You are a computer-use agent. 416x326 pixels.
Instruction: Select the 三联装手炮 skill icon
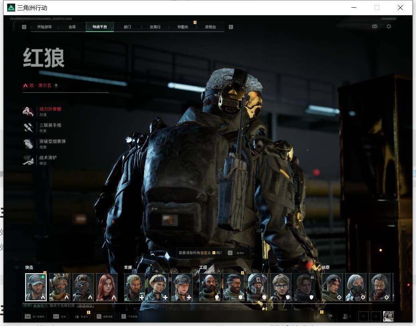click(x=28, y=128)
